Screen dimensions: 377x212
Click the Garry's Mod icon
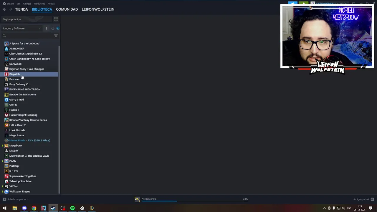(x=6, y=100)
